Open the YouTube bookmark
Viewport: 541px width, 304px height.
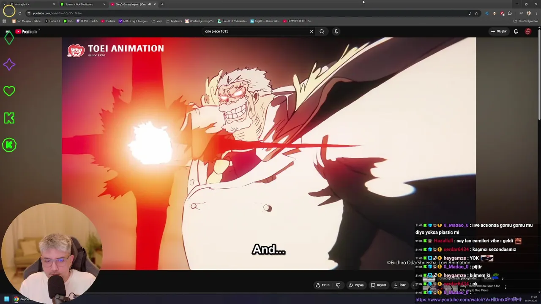[x=108, y=21]
